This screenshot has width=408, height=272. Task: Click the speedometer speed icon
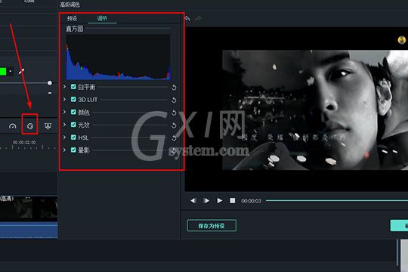pyautogui.click(x=13, y=126)
